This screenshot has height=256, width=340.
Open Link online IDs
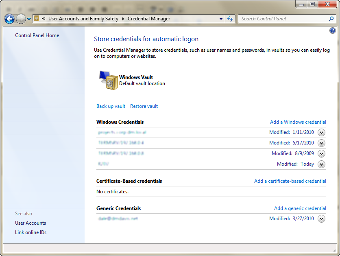[x=31, y=232]
